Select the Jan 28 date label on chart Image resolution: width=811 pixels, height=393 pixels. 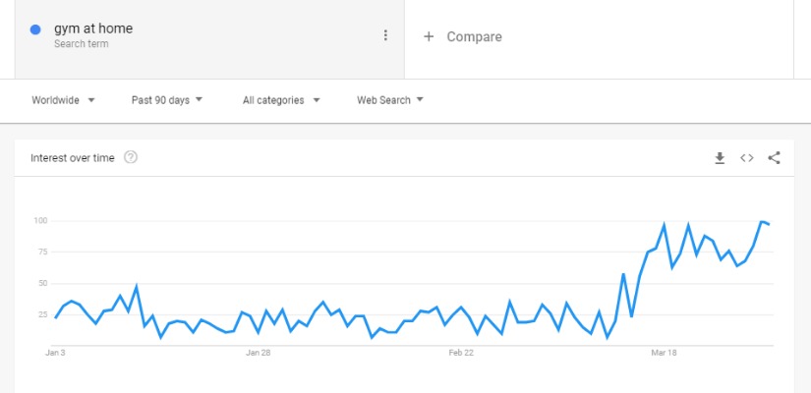click(259, 353)
